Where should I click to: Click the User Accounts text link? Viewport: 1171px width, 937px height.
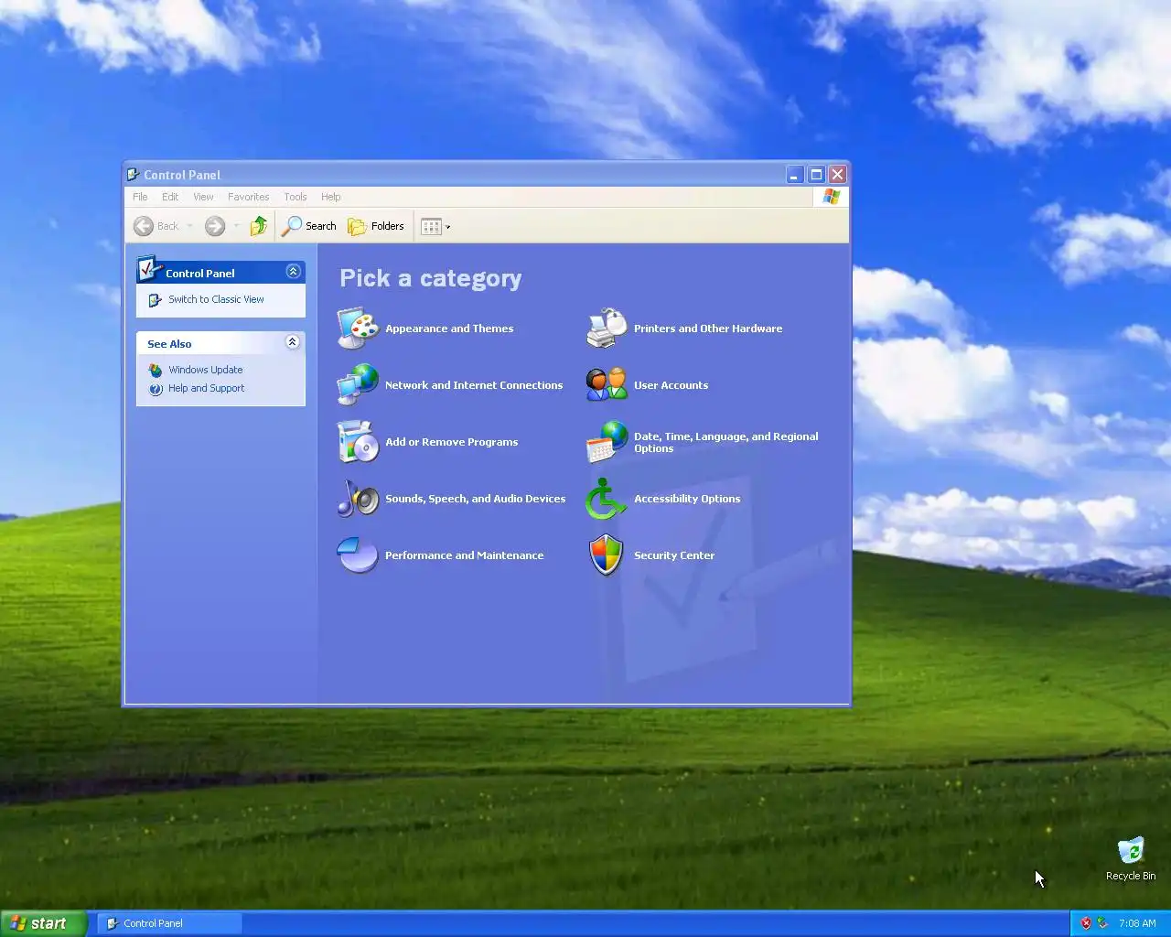[x=671, y=385]
